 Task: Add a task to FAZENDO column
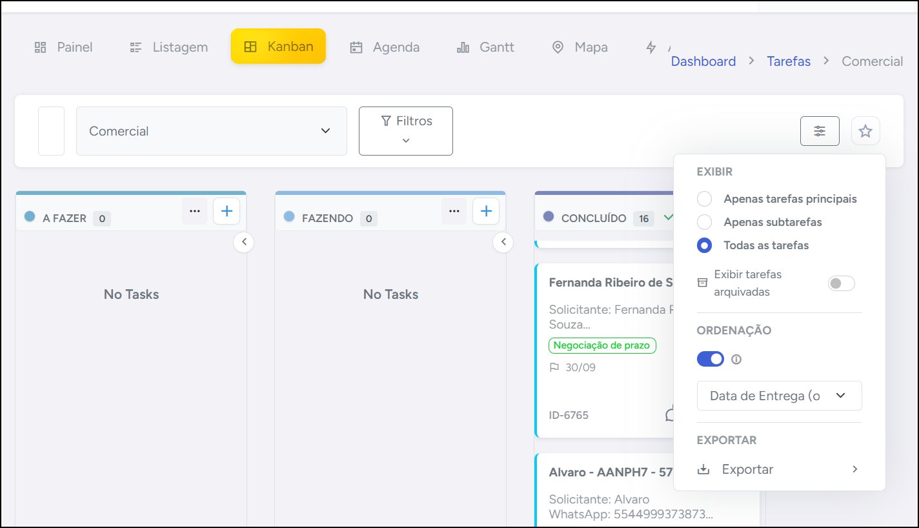tap(486, 211)
